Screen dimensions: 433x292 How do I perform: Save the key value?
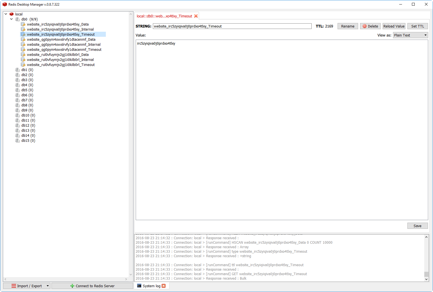[x=418, y=226]
